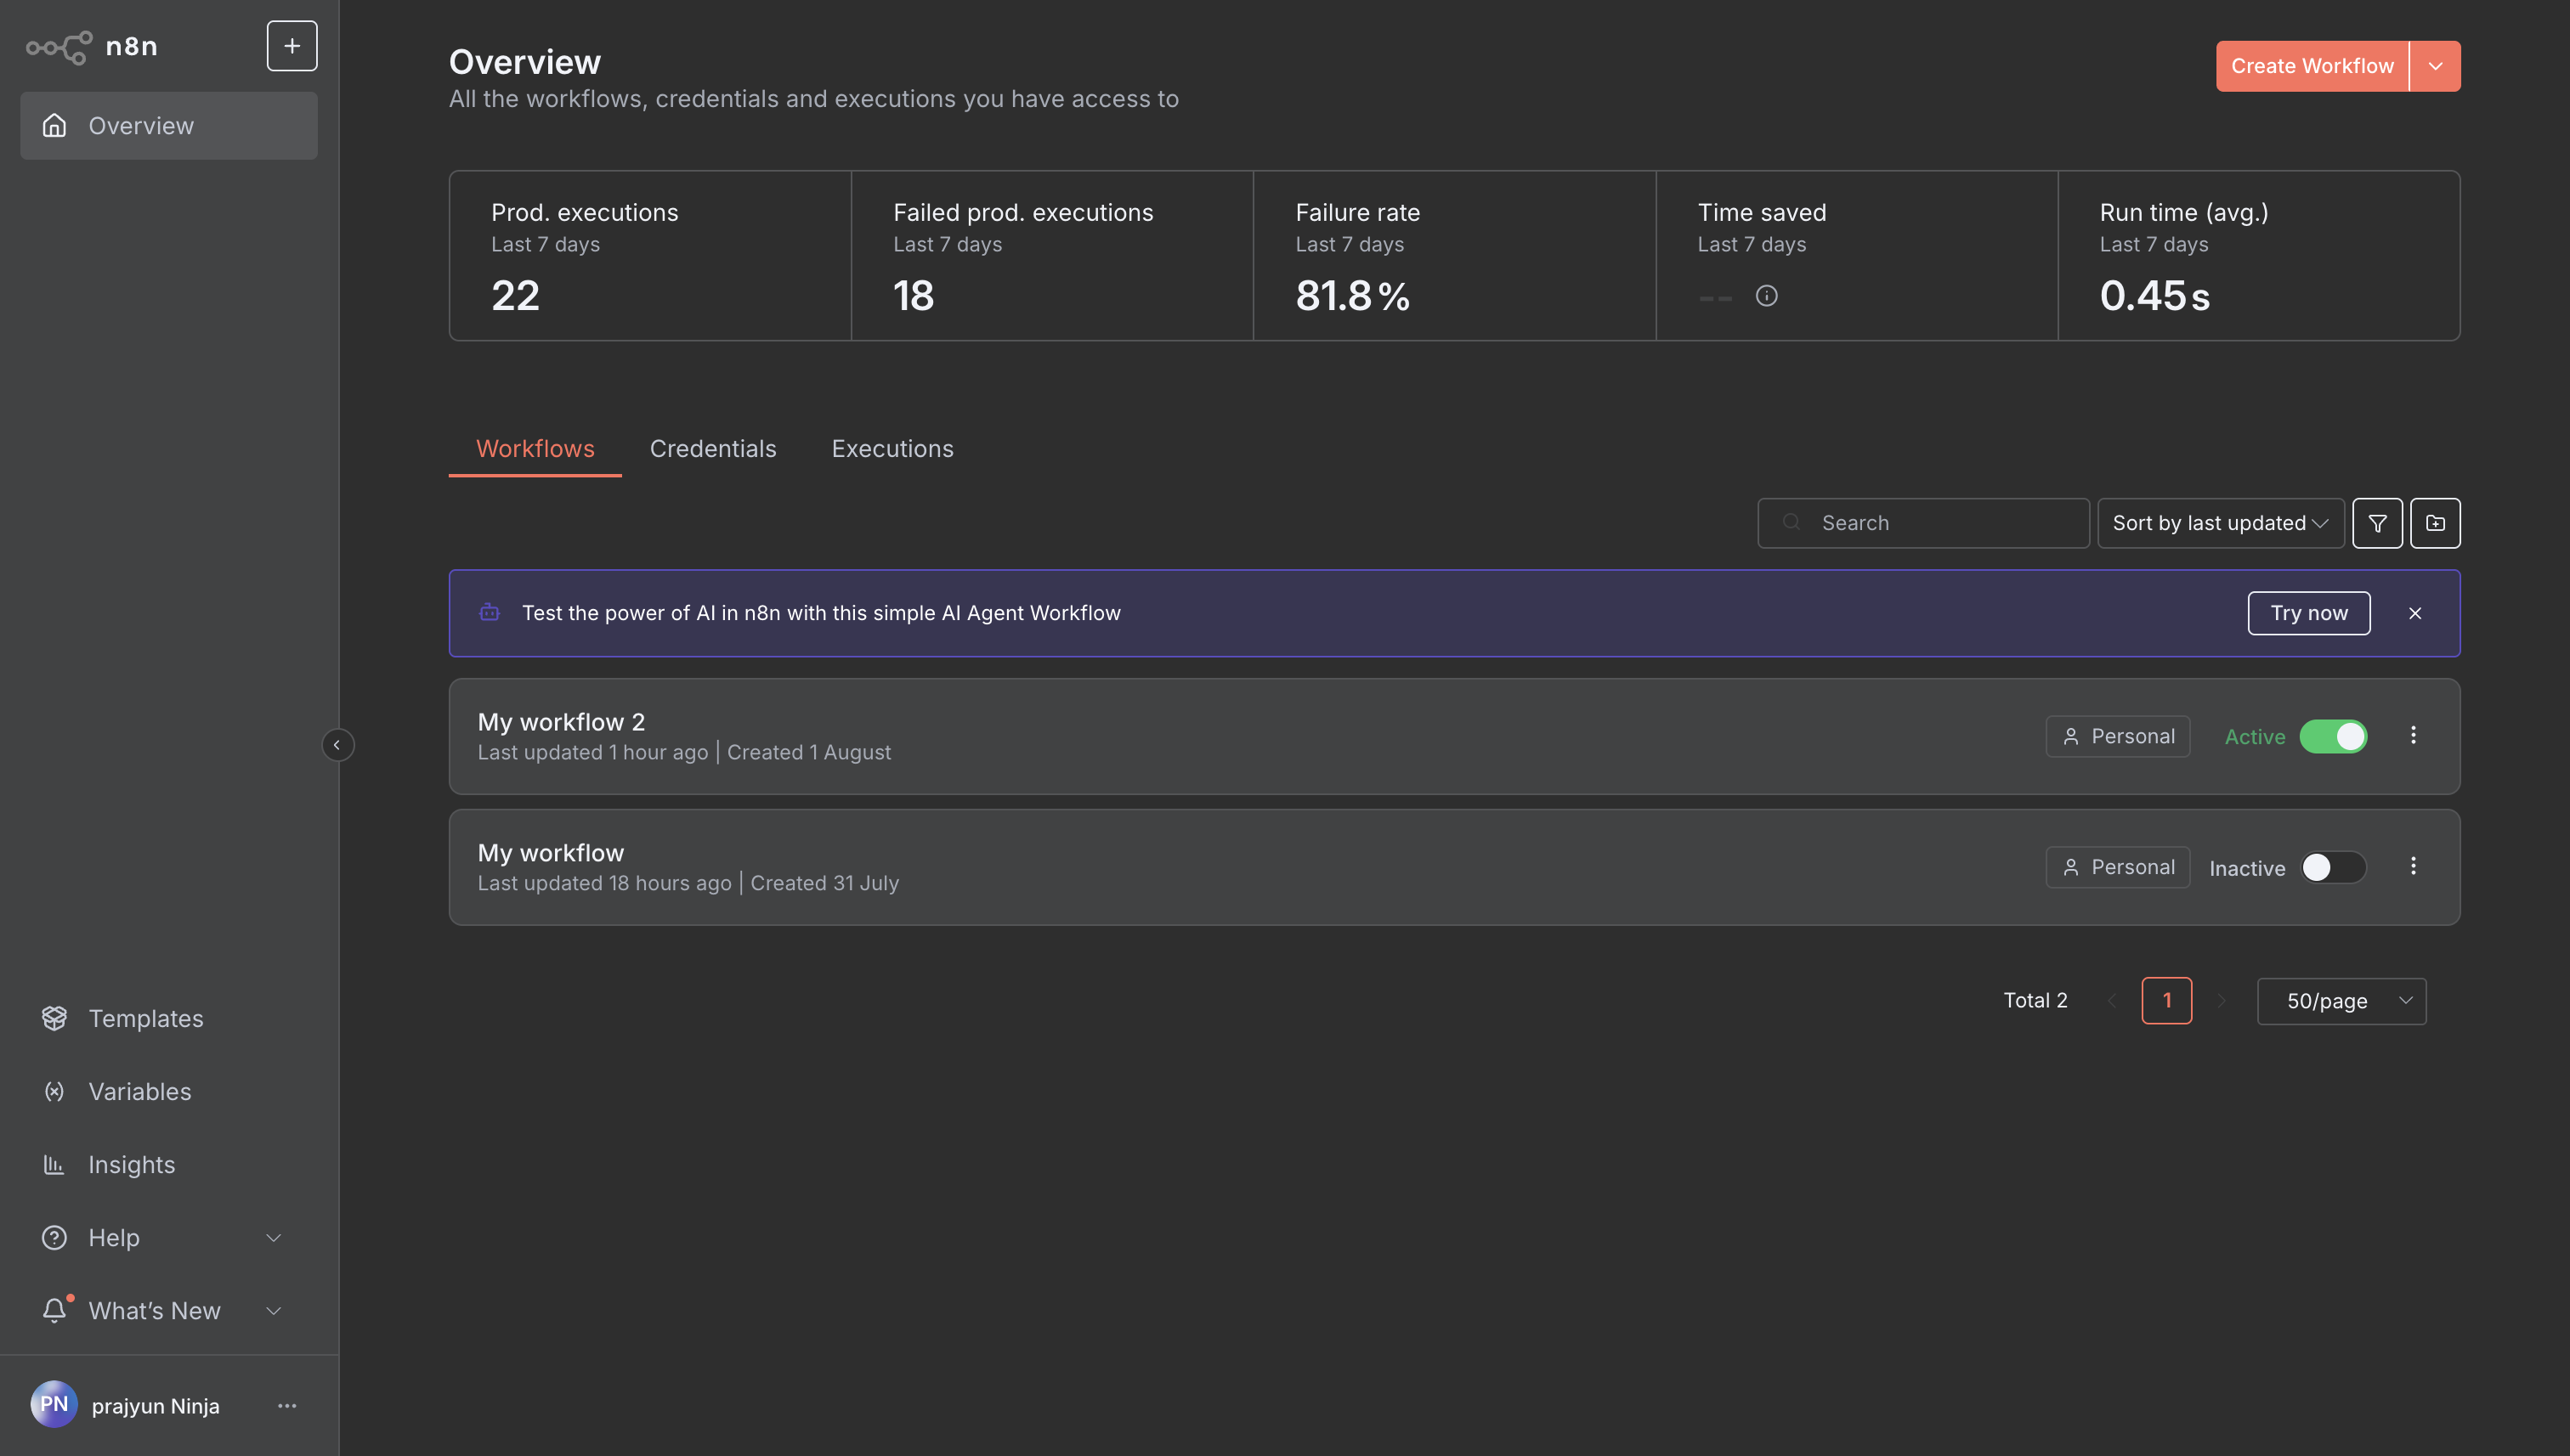The width and height of the screenshot is (2570, 1456).
Task: Click the Variables icon
Action: (54, 1091)
